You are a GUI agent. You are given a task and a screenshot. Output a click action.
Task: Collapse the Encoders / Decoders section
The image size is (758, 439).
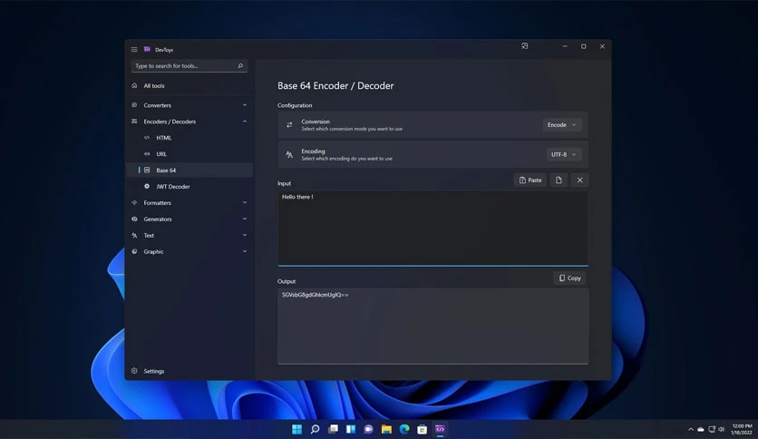245,122
